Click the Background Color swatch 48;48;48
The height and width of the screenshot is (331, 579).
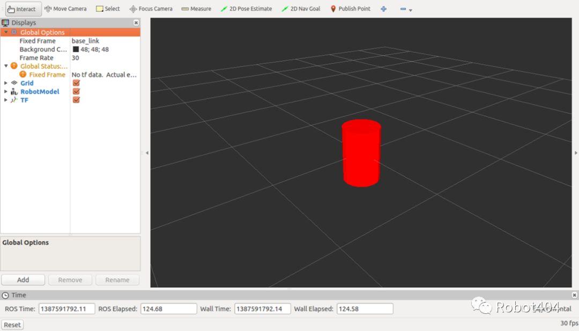click(x=76, y=49)
